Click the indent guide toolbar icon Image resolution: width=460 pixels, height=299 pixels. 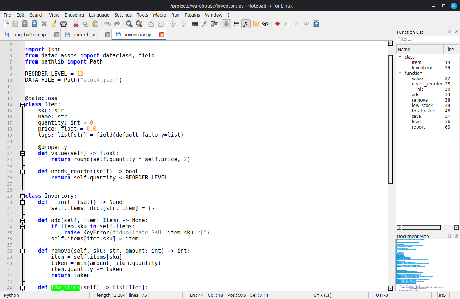coord(214,24)
